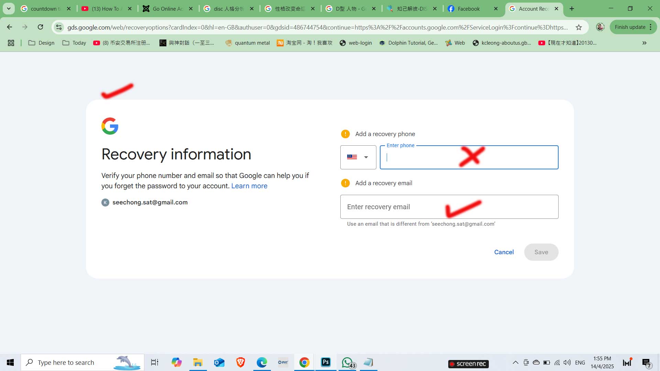
Task: Open Photoshop from the taskbar
Action: coord(326,362)
